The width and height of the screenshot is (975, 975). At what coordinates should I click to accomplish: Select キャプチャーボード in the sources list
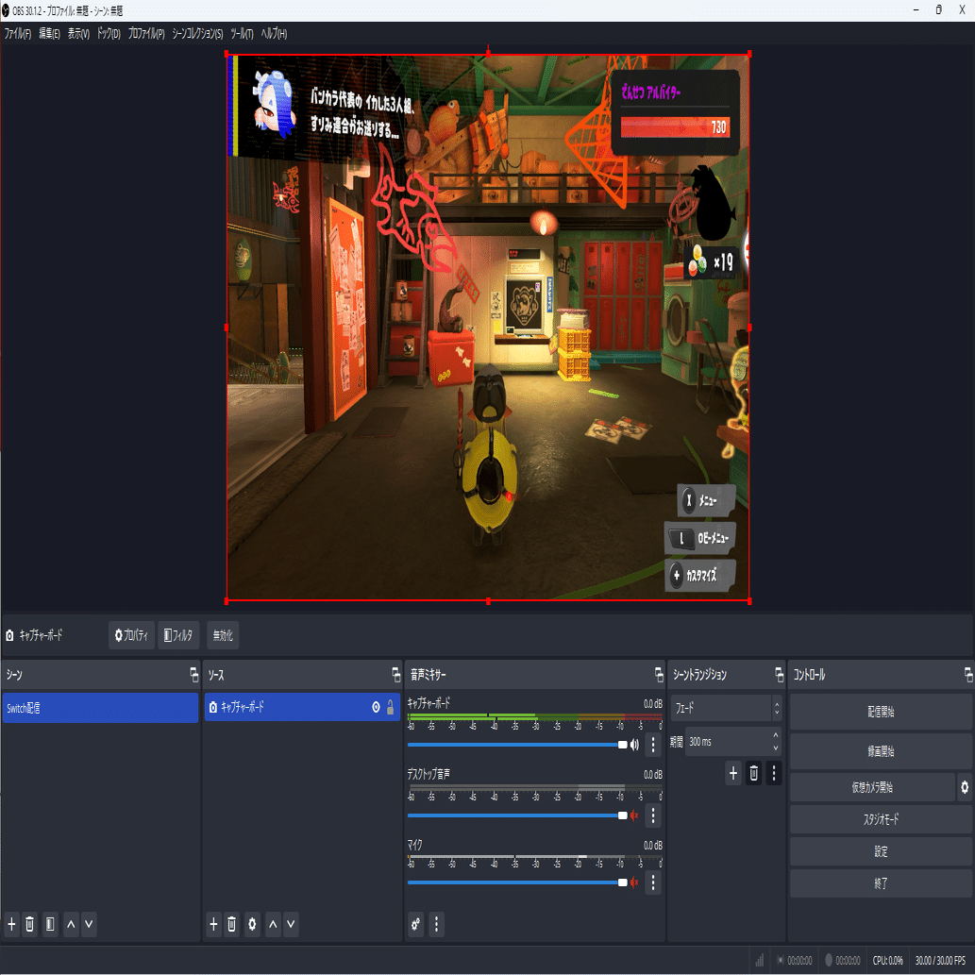tap(302, 707)
